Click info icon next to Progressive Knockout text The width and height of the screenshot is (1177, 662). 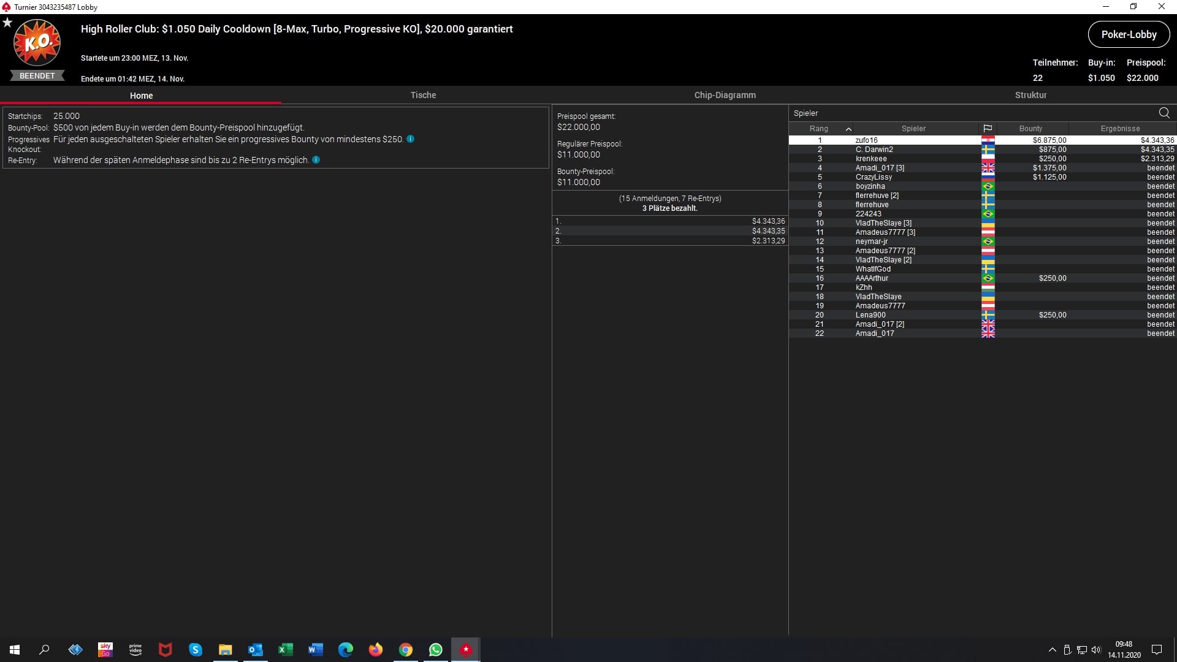pos(411,139)
